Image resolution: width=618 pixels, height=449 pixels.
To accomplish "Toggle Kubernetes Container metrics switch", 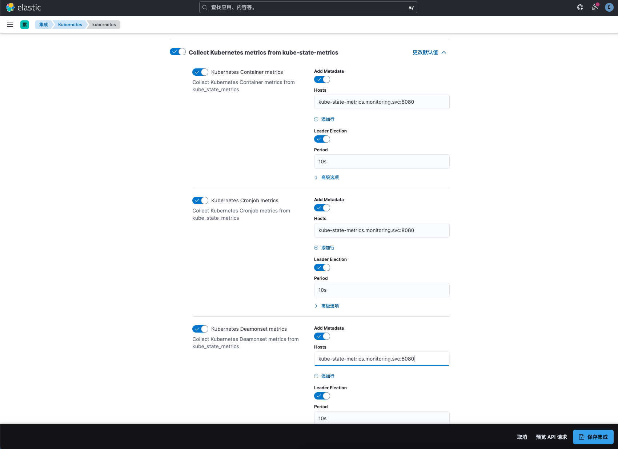I will pyautogui.click(x=200, y=72).
